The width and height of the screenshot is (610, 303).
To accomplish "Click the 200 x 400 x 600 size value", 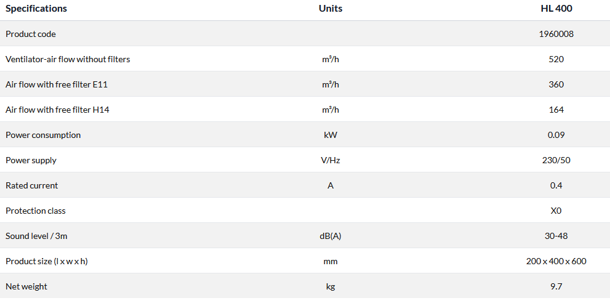I will [556, 261].
